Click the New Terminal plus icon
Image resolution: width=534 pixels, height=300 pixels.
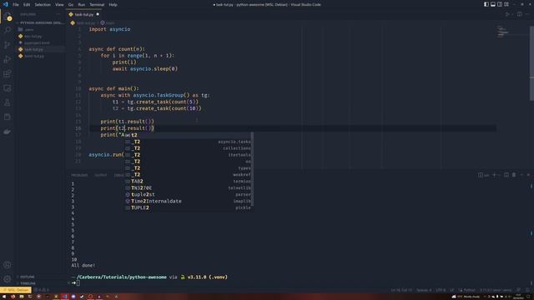pos(495,175)
